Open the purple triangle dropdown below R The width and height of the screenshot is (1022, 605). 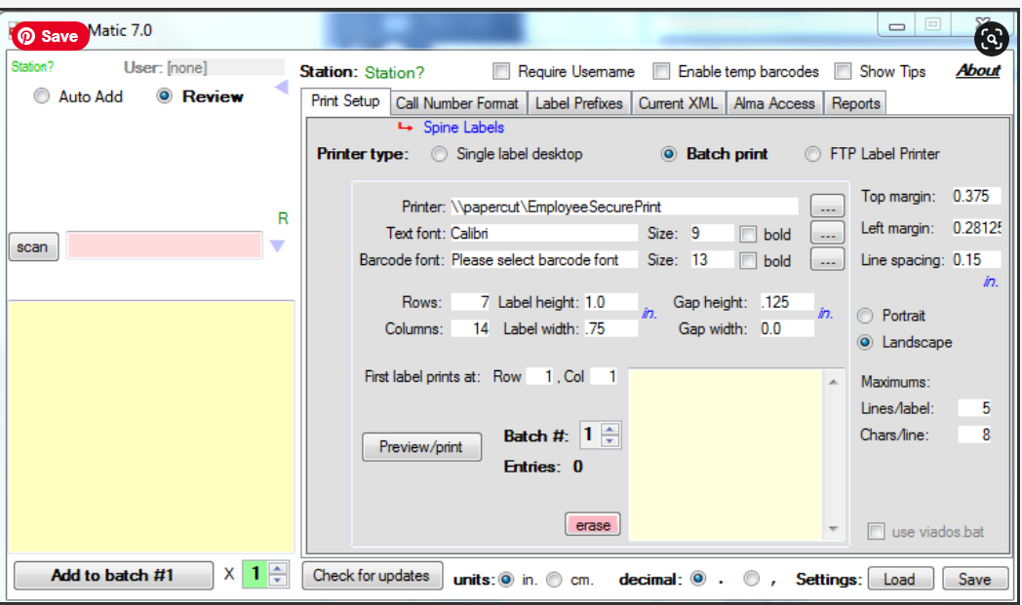click(x=278, y=246)
